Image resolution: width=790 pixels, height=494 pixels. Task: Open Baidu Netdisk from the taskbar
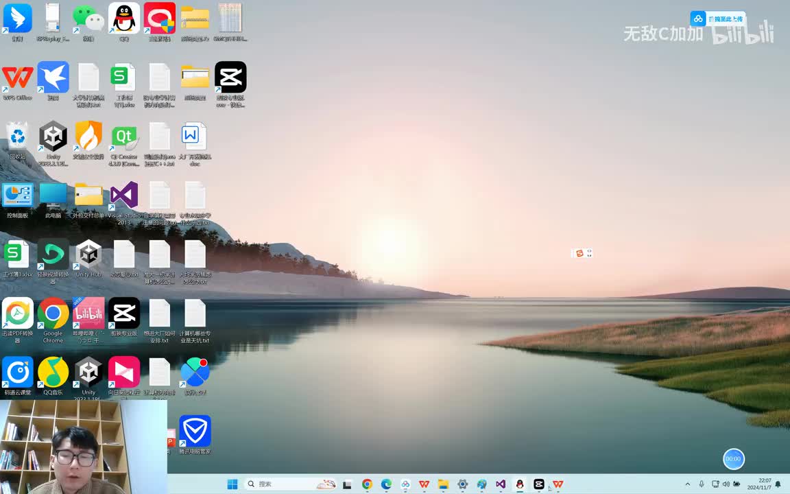coord(405,484)
